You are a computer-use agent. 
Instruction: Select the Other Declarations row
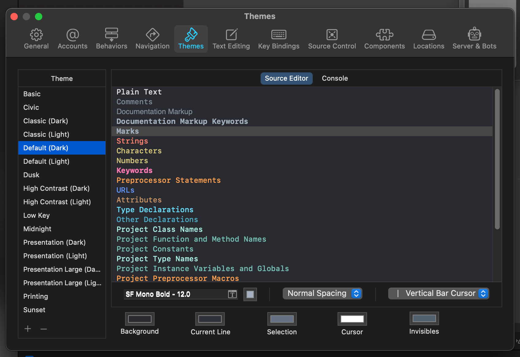pyautogui.click(x=302, y=220)
